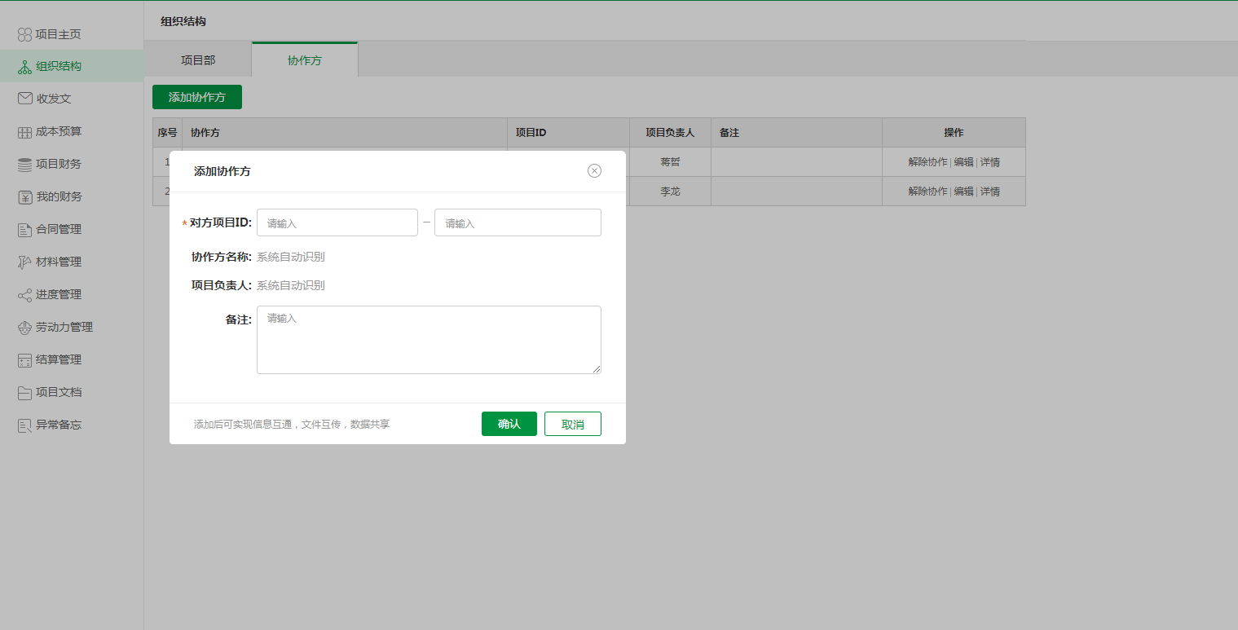This screenshot has width=1238, height=630.
Task: Open 项目财务 menu entry
Action: pyautogui.click(x=72, y=164)
